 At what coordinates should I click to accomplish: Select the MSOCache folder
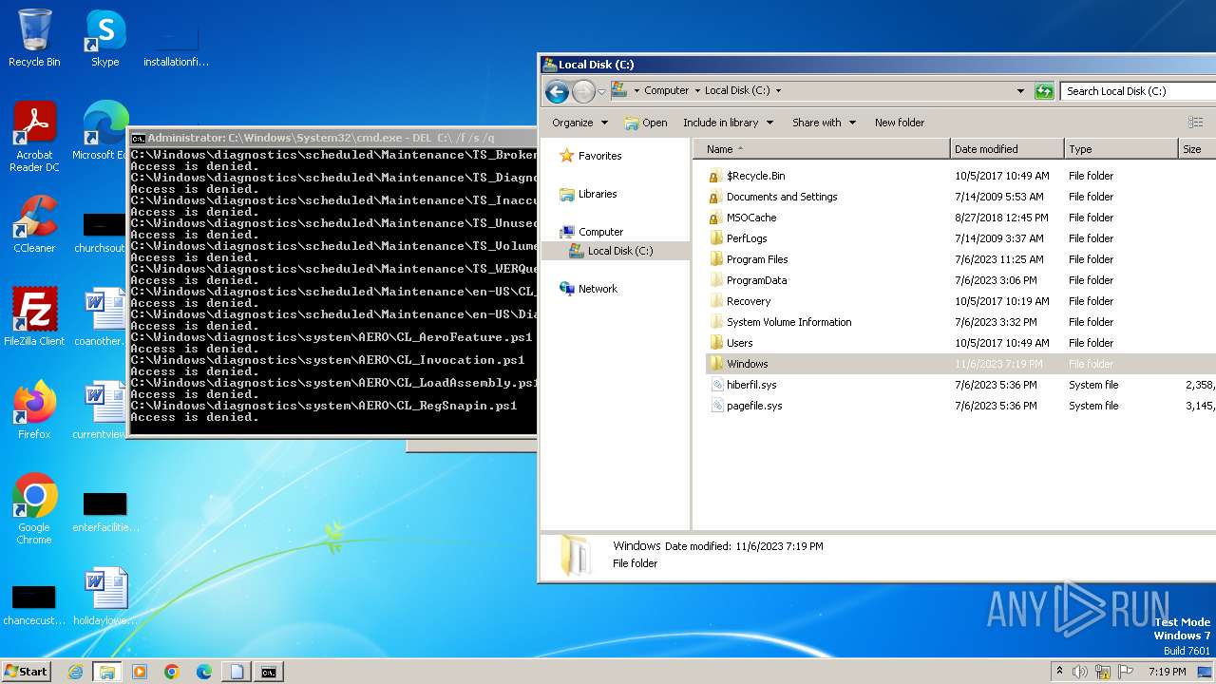pos(742,218)
